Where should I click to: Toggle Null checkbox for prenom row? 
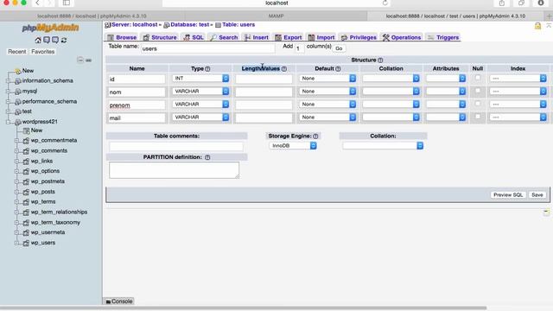click(478, 104)
